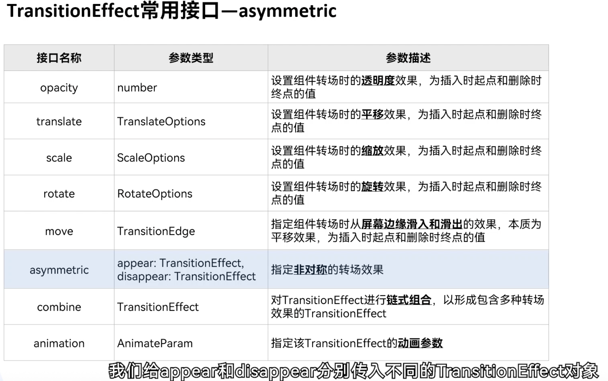The height and width of the screenshot is (381, 608).
Task: Click the 参数类型 column header
Action: click(191, 58)
